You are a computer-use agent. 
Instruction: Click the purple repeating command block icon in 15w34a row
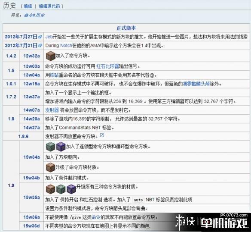click(61, 147)
